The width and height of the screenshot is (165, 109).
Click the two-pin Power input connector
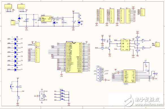pos(13,23)
